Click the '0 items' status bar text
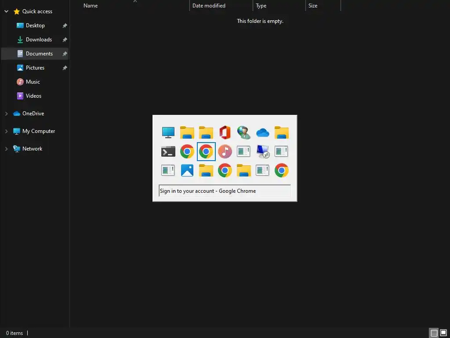450x338 pixels. click(x=15, y=333)
